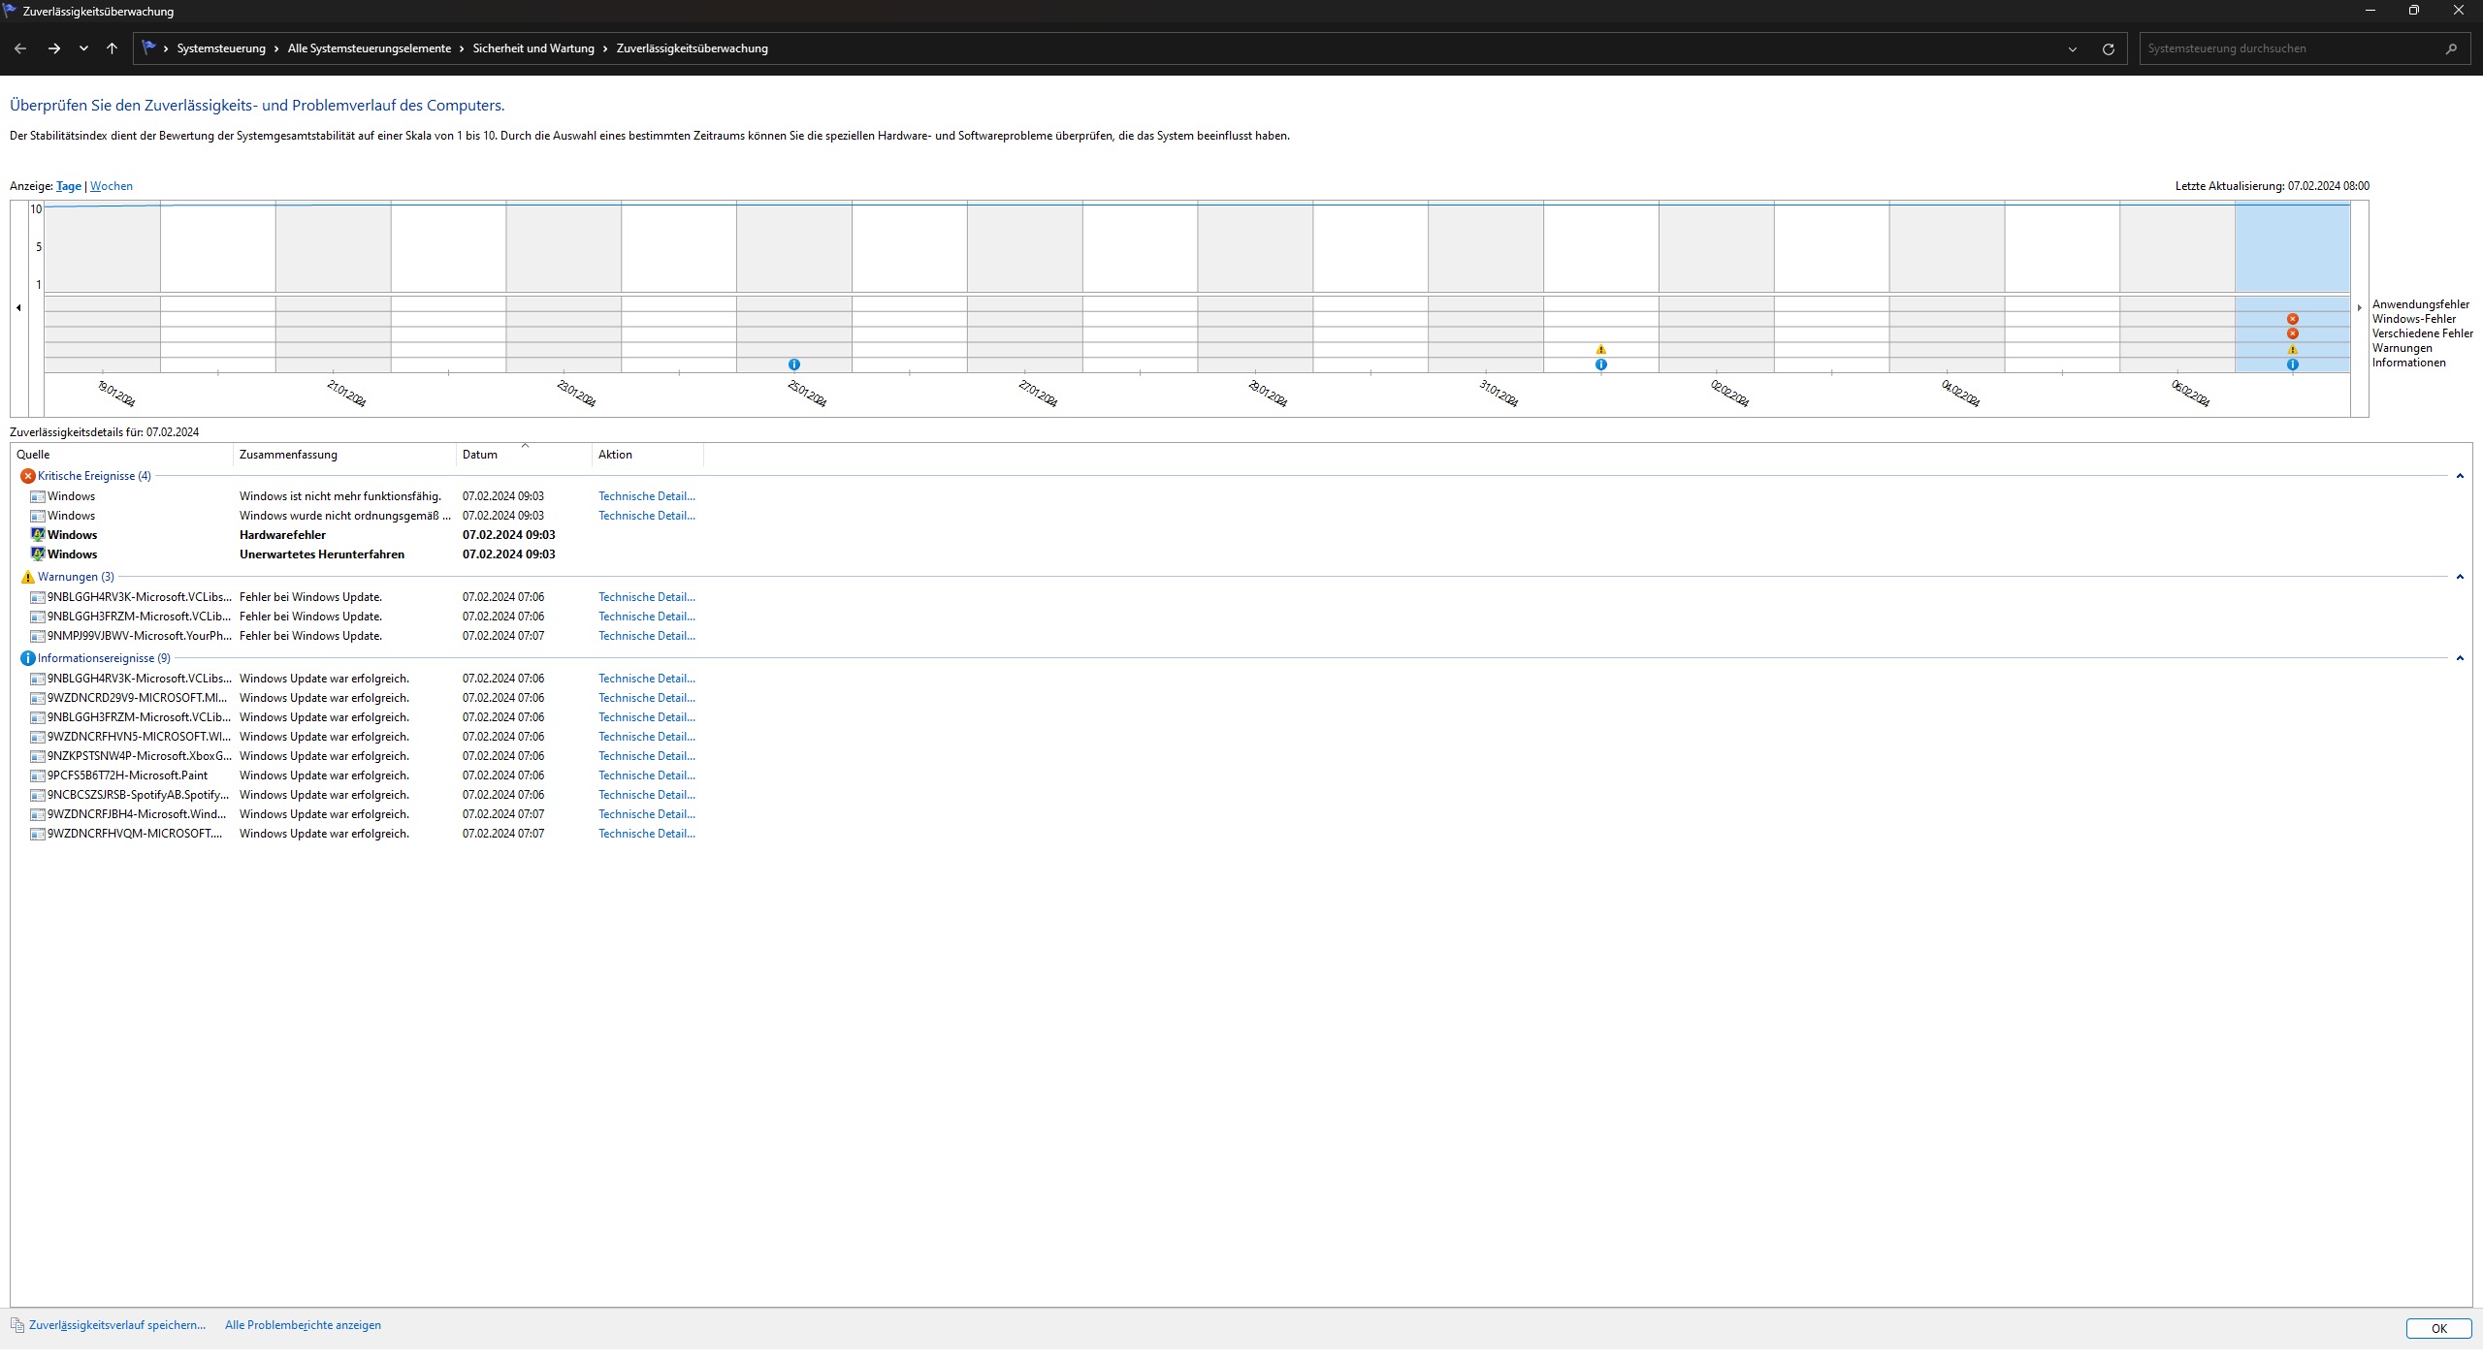The image size is (2483, 1361).
Task: Click the Windows-Fehler red icon on 07.02.2024
Action: pyautogui.click(x=2292, y=319)
